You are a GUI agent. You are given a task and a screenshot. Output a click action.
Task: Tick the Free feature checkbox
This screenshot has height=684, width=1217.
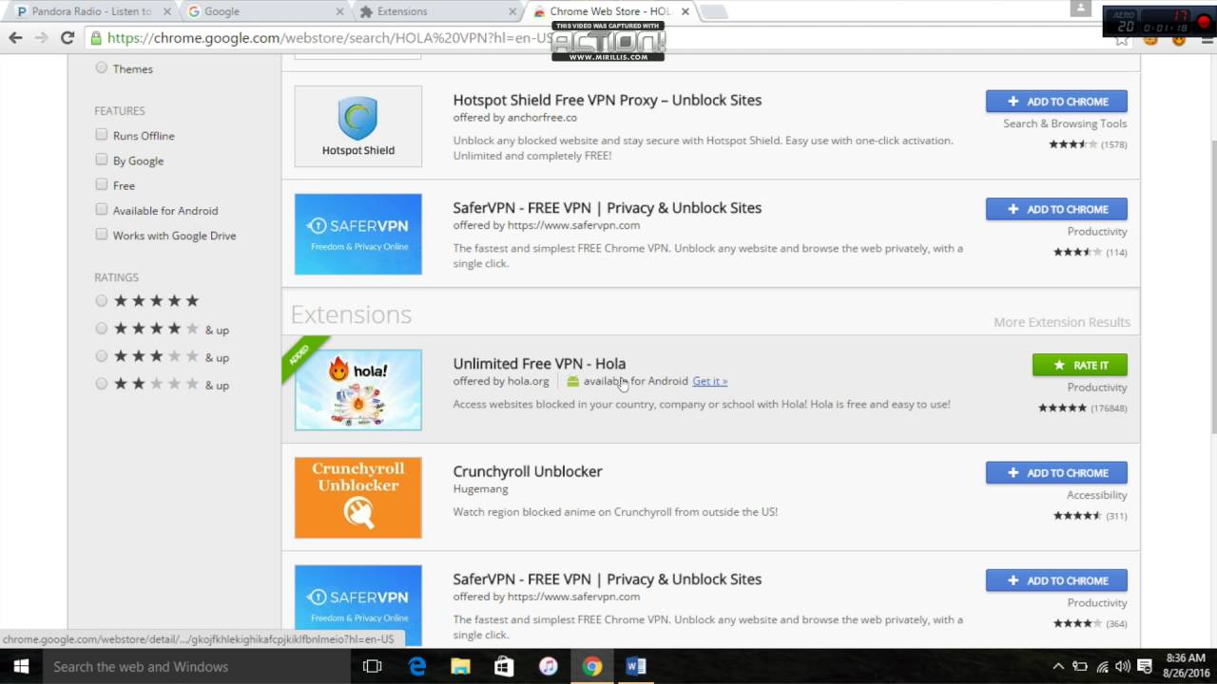coord(101,184)
